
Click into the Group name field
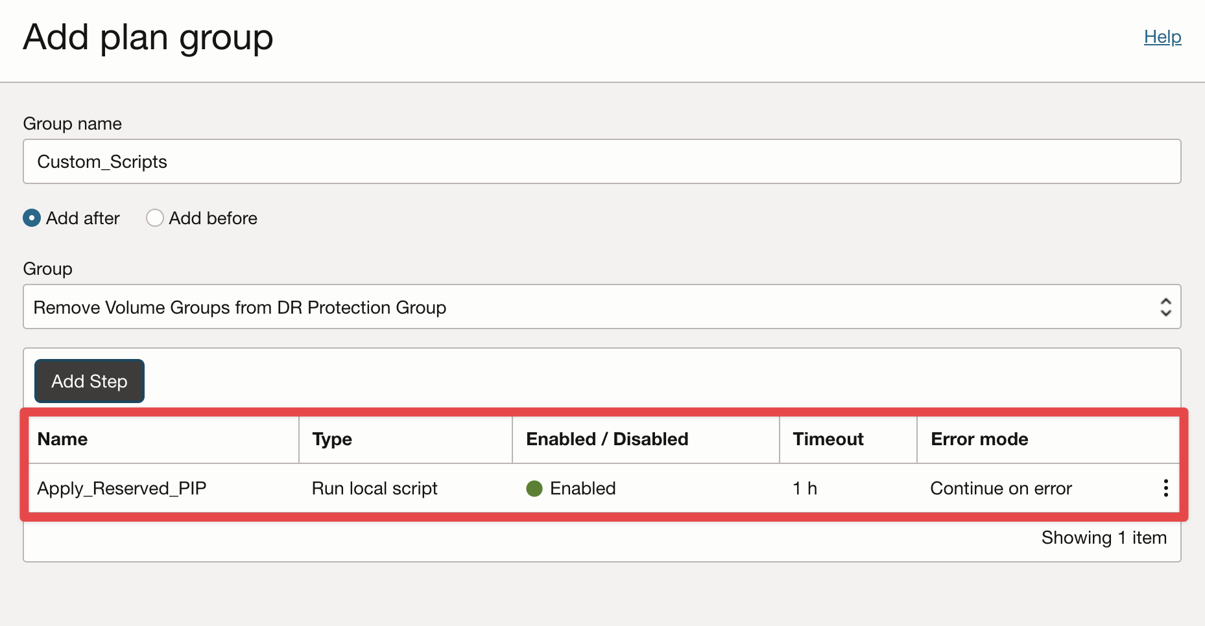tap(602, 161)
